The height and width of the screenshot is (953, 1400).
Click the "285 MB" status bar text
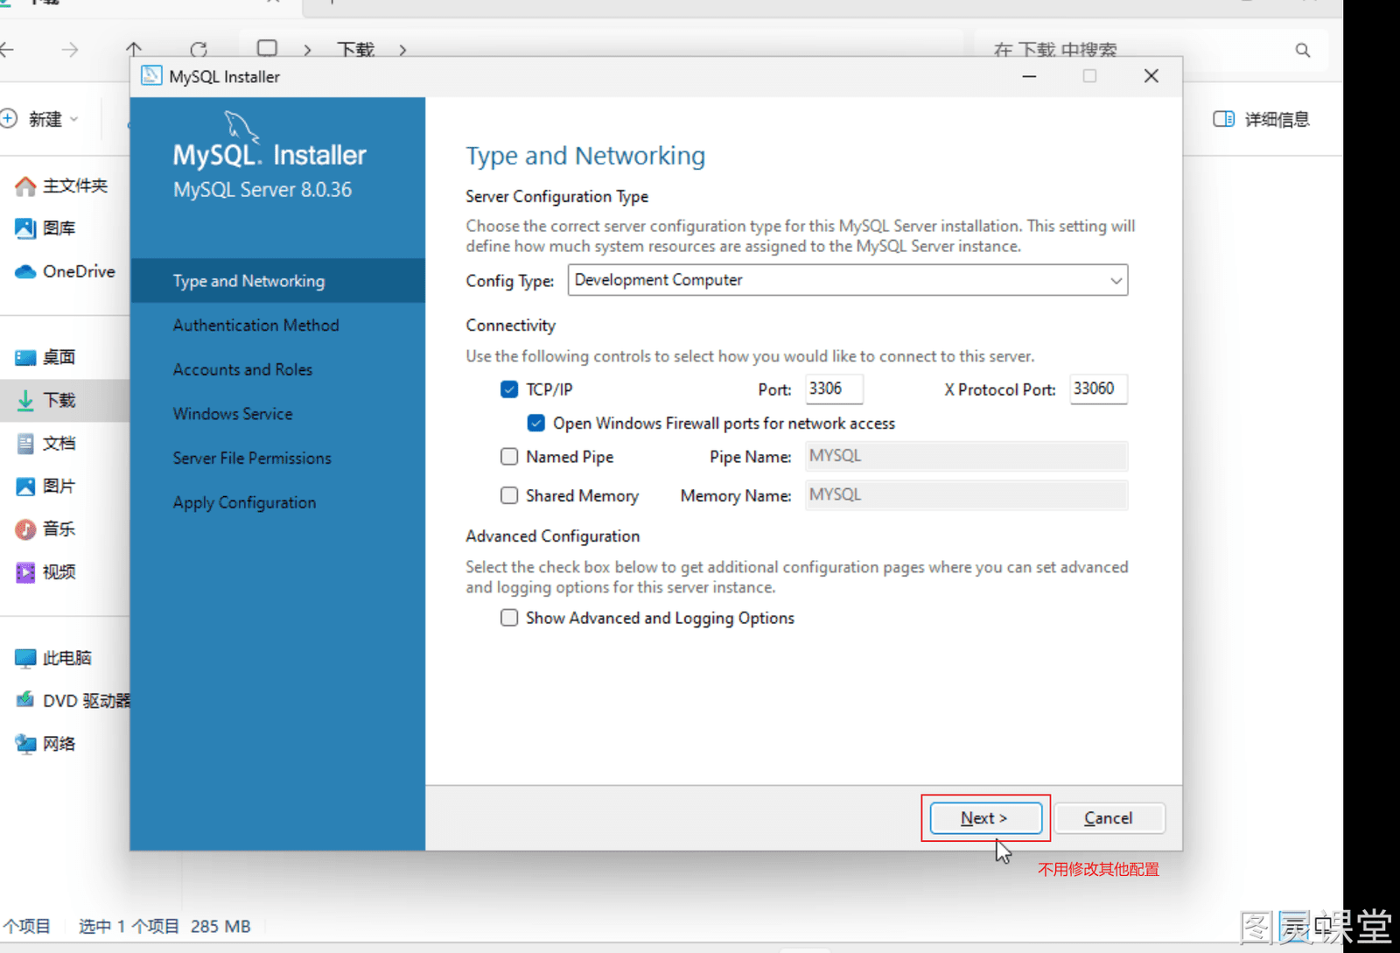(x=220, y=926)
